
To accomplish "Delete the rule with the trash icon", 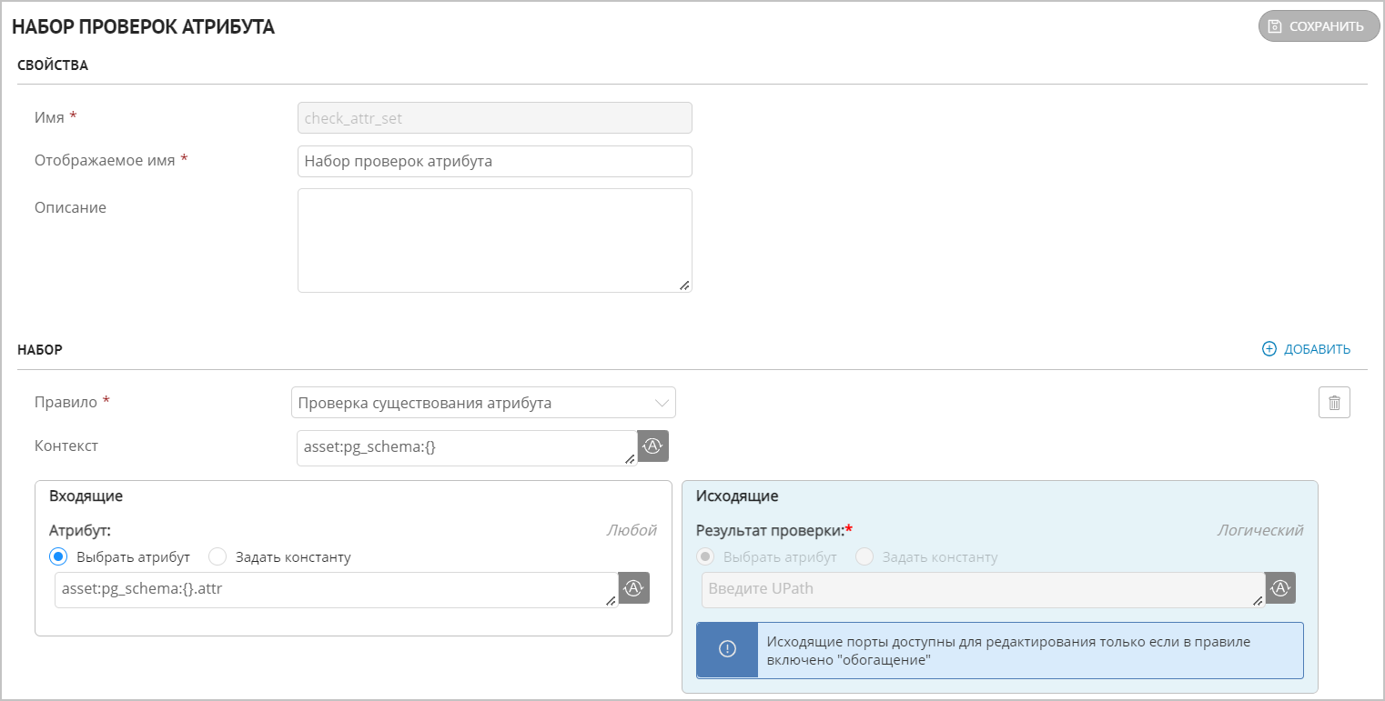I will coord(1334,403).
